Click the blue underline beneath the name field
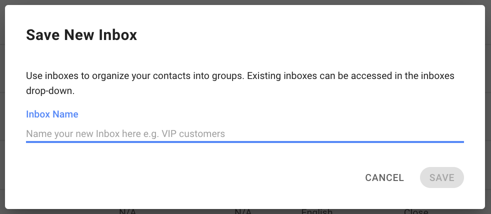491x214 pixels. [x=244, y=142]
